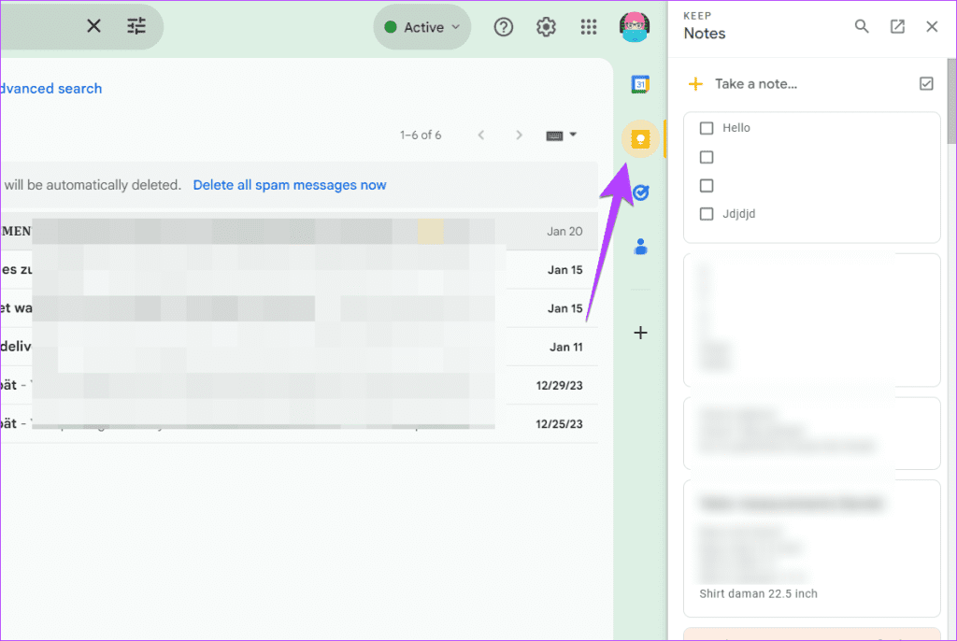Create a new checklist note in Keep

926,83
